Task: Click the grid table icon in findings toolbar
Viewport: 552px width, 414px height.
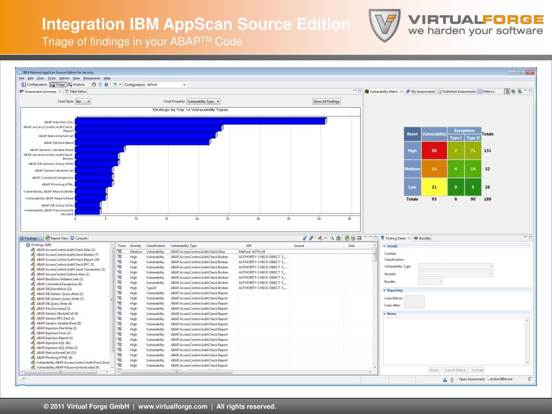Action: (x=339, y=238)
